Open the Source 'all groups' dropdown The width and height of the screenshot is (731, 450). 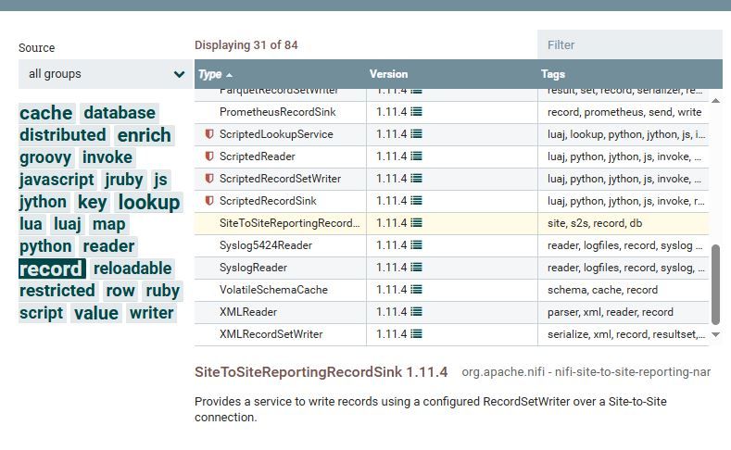106,74
